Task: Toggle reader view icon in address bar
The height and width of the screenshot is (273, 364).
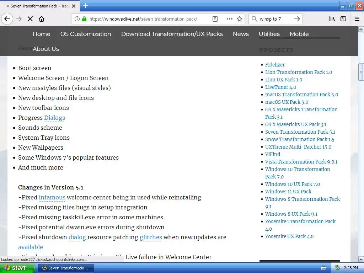Action: pyautogui.click(x=215, y=19)
